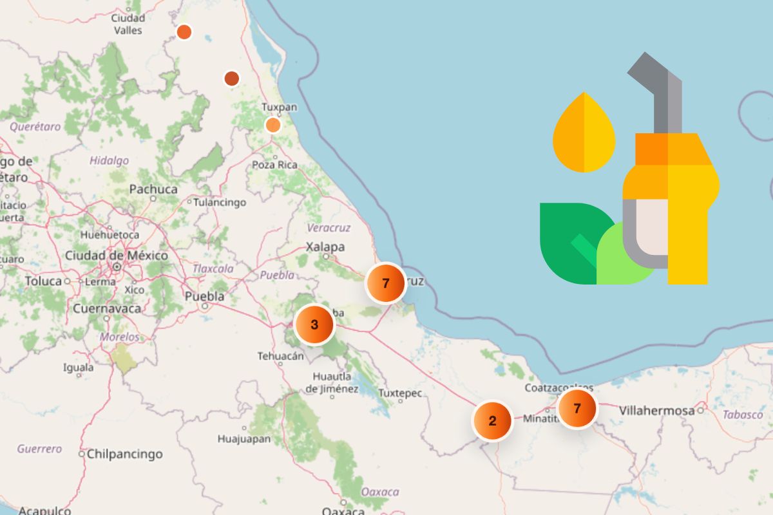Click the Tulancingo map label
This screenshot has height=515, width=773.
click(220, 202)
